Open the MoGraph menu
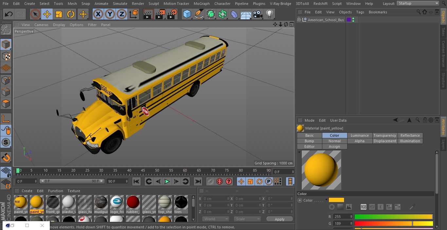Screen dimensions: 447x230 (x=202, y=3)
